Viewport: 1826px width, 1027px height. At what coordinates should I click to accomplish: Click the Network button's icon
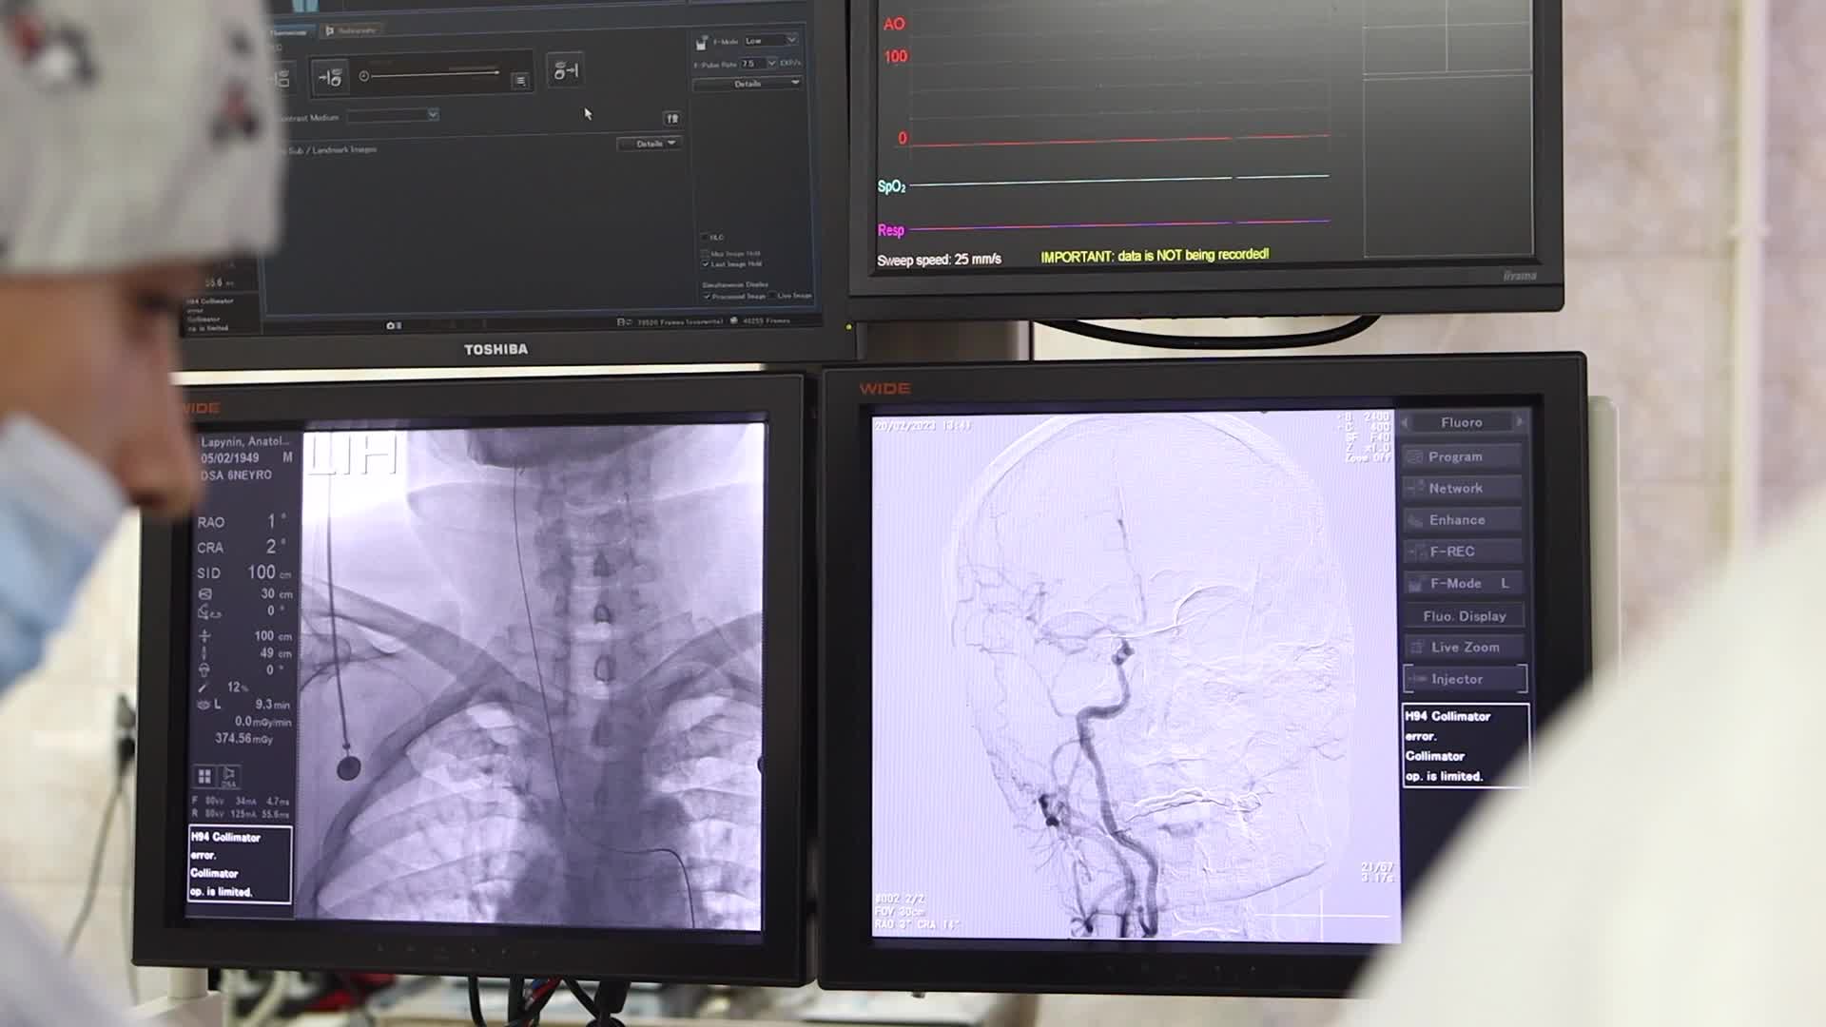(1415, 489)
